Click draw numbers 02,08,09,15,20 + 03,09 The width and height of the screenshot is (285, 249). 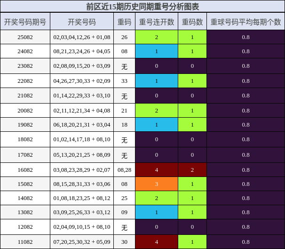point(82,66)
